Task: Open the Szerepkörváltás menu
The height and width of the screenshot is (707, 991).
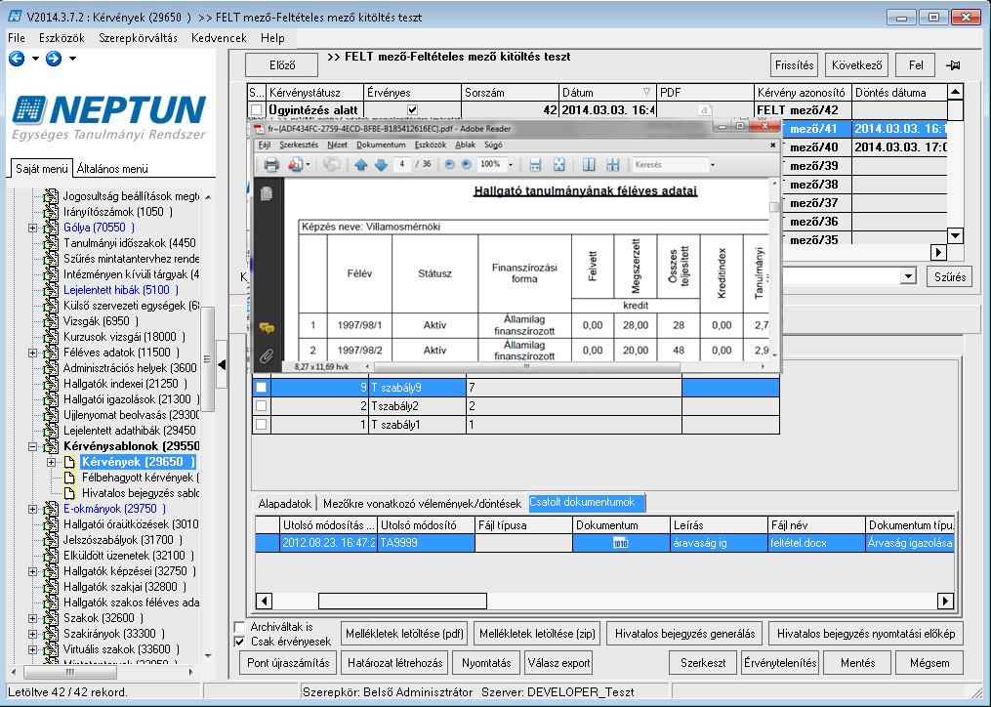Action: (x=138, y=38)
